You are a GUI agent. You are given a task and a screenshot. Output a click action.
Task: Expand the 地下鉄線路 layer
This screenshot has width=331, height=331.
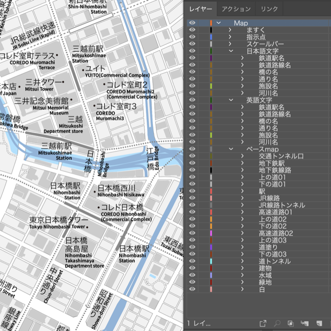coord(242,170)
